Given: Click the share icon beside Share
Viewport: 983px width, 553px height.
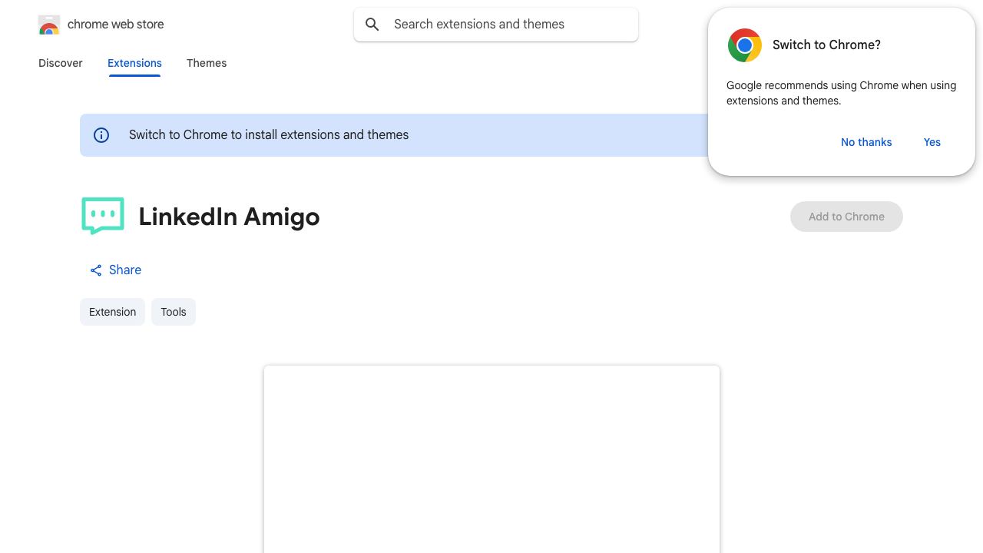Looking at the screenshot, I should click(96, 270).
